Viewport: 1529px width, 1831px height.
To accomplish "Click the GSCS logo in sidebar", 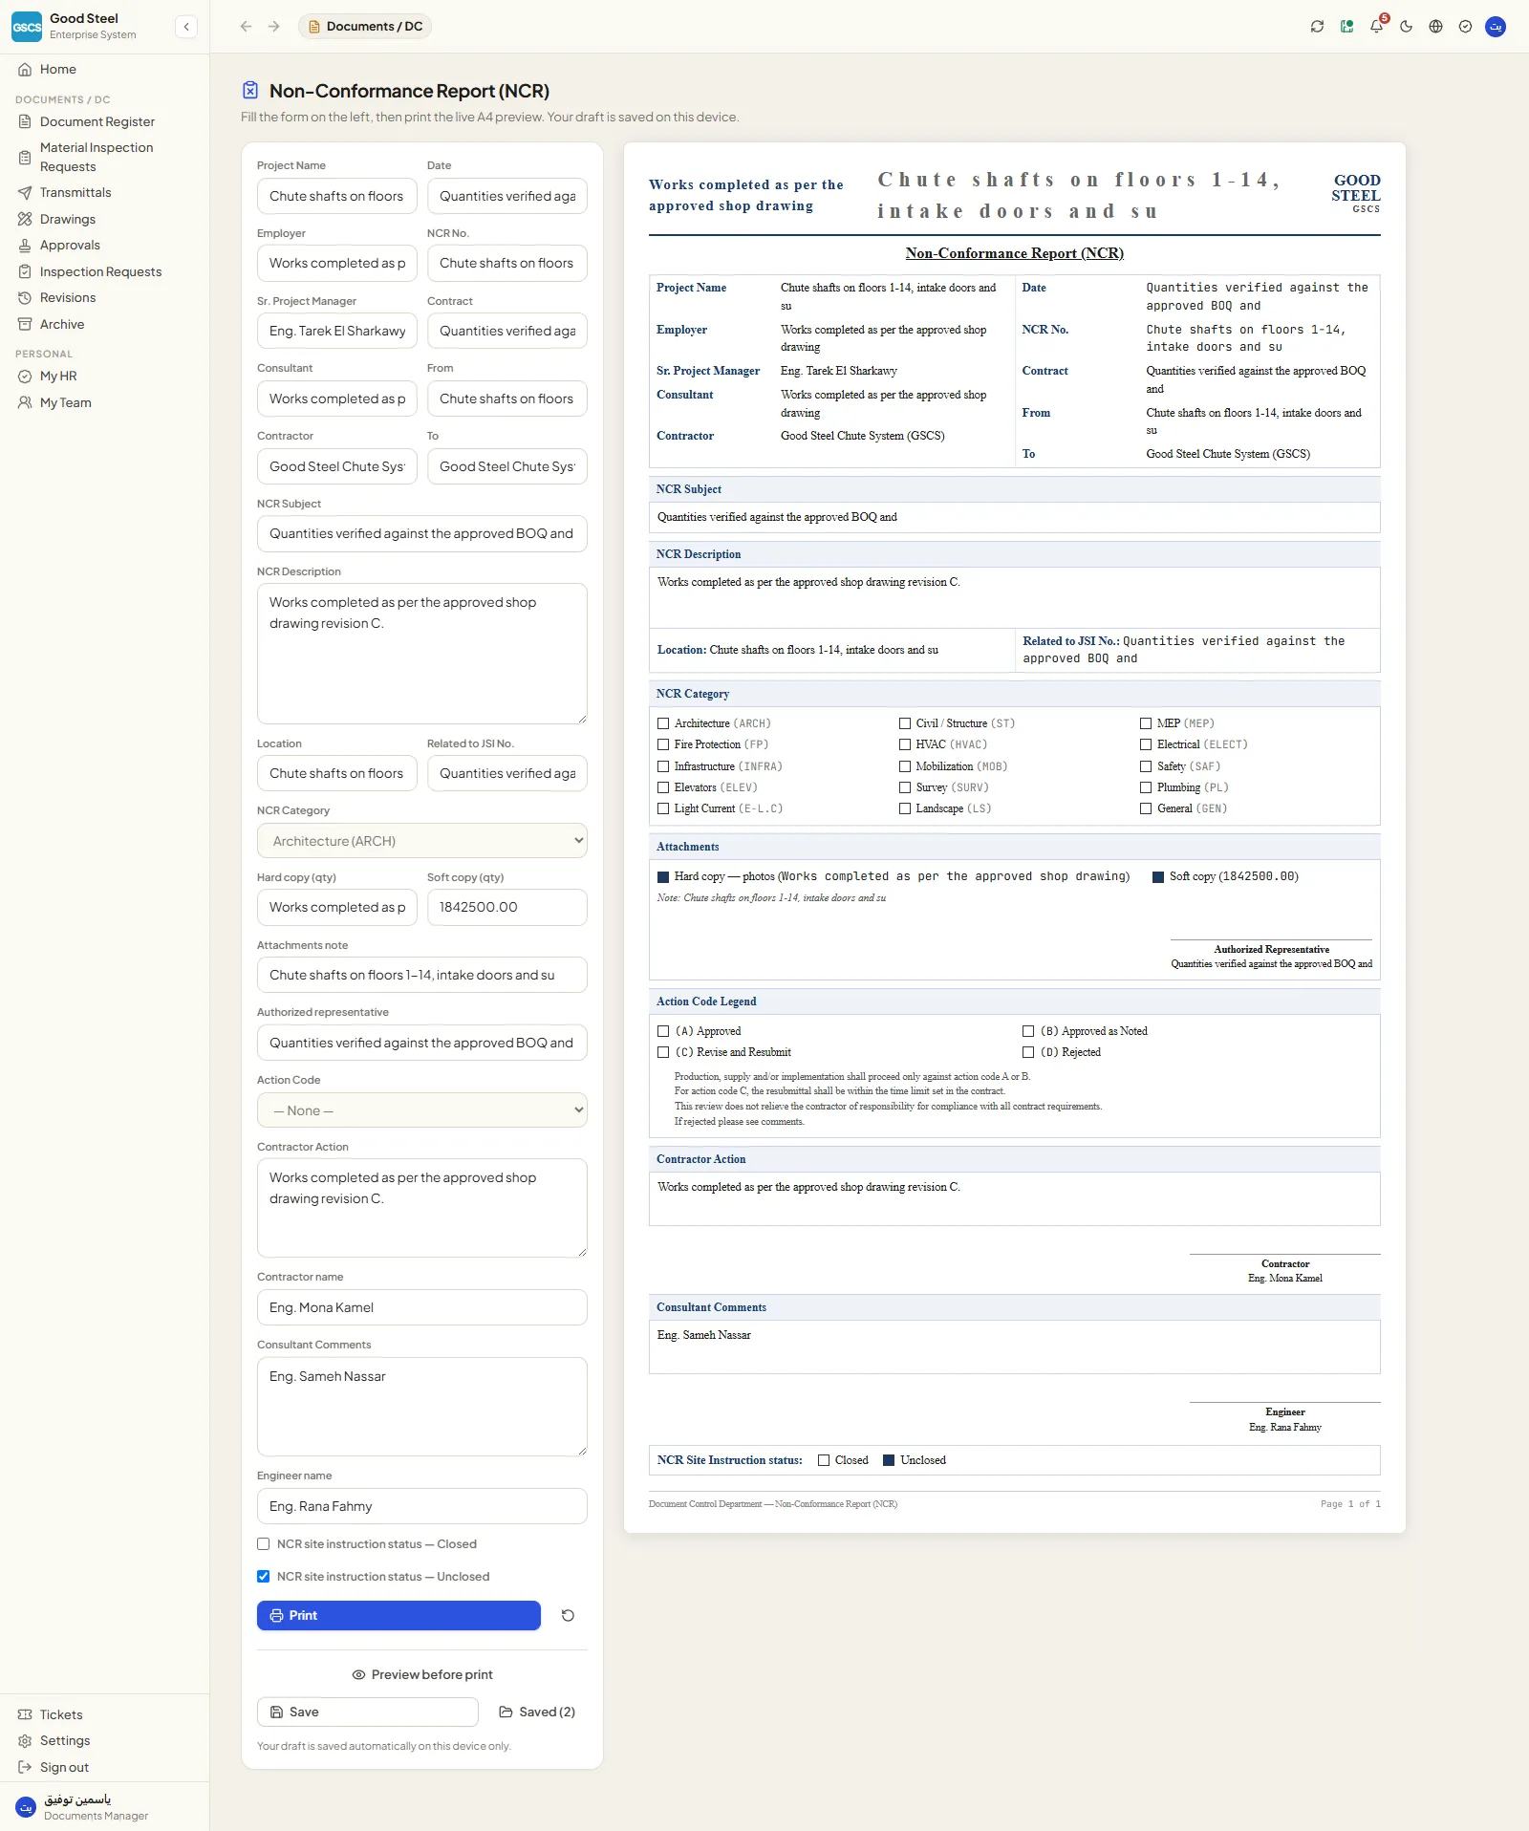I will pos(27,27).
